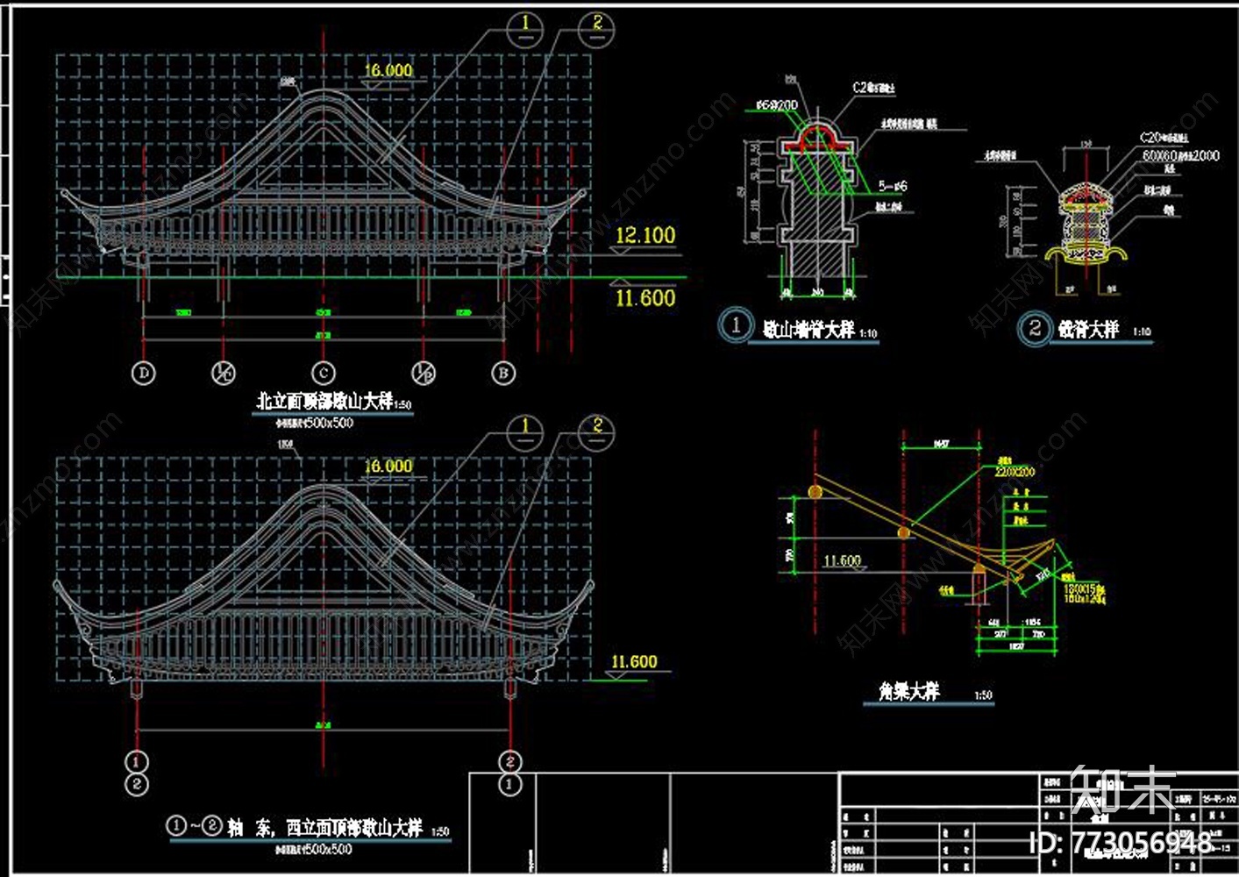Click callout bubble 2 above the lower elevation

(597, 431)
